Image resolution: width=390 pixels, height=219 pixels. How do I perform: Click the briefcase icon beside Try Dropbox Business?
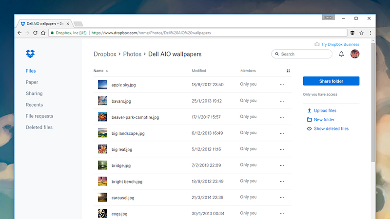[x=317, y=44]
